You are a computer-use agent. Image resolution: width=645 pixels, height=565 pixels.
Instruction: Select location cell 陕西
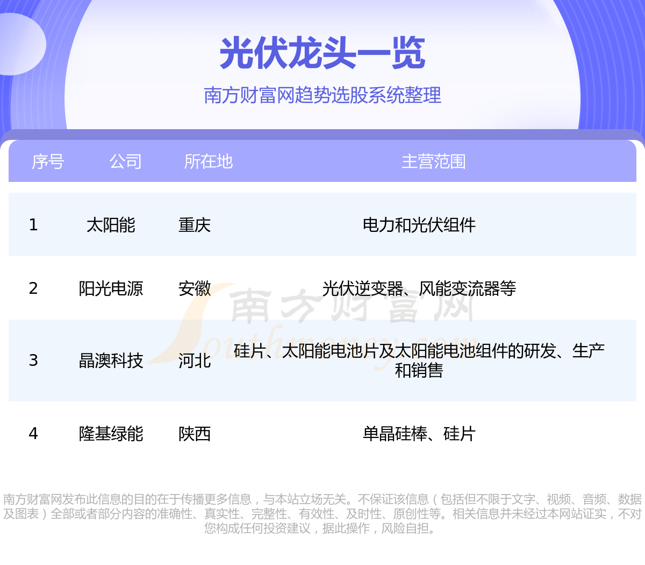(x=195, y=434)
